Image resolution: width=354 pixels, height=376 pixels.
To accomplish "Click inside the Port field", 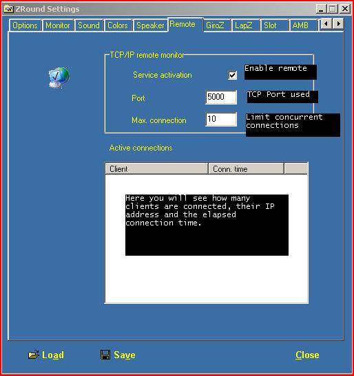I will coord(221,97).
